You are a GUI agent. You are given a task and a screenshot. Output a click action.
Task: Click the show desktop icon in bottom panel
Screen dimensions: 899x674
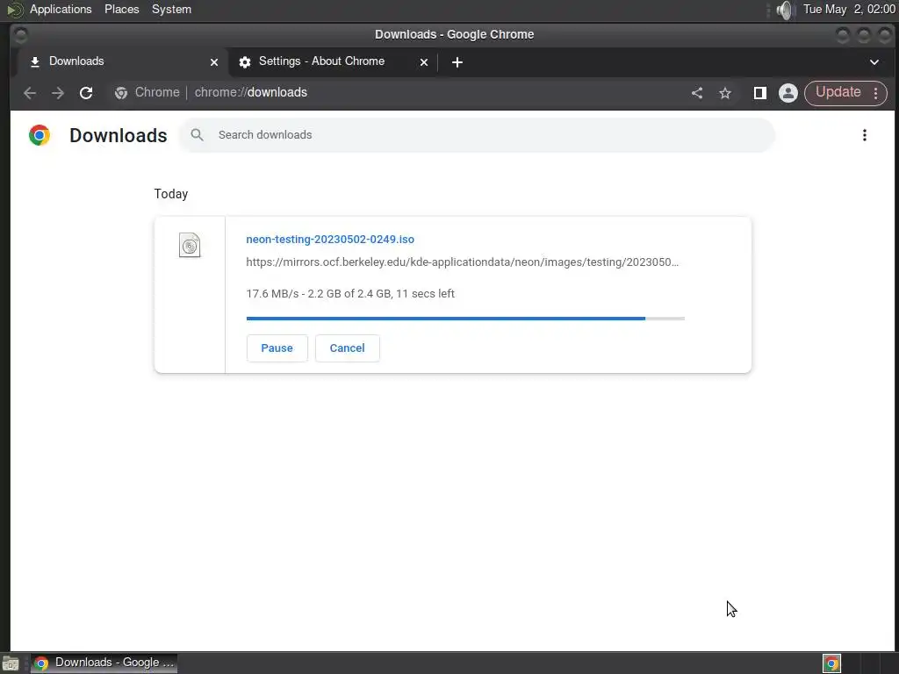coord(11,663)
